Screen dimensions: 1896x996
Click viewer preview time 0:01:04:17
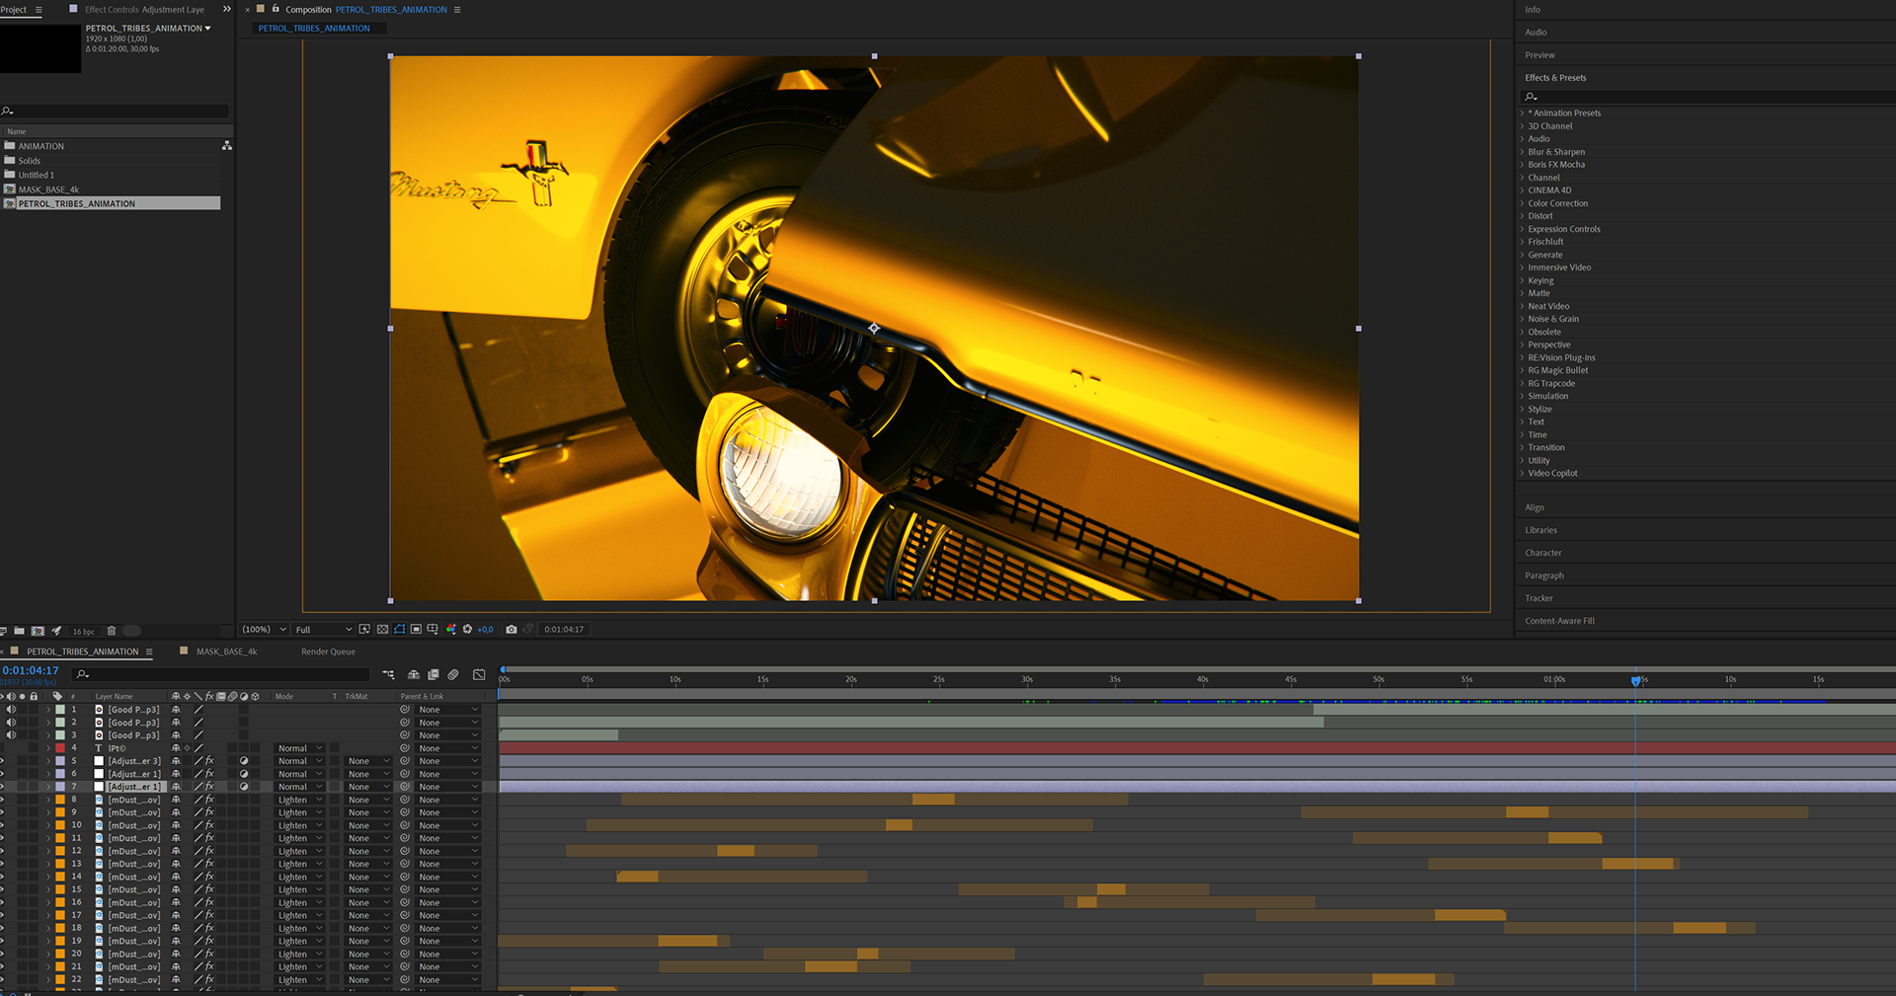[x=564, y=629]
